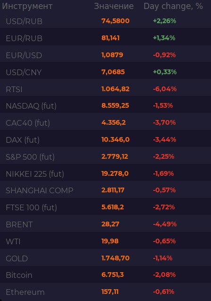This screenshot has height=301, width=211.
Task: Click the Значение column header
Action: click(x=114, y=6)
